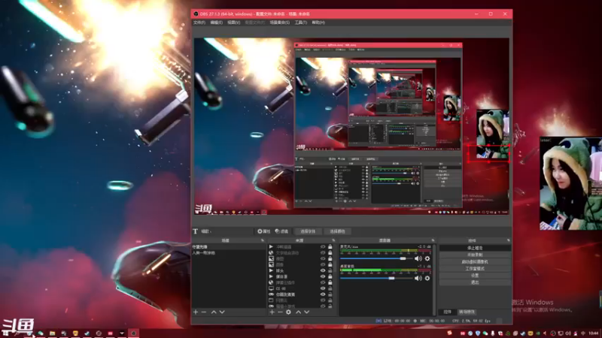This screenshot has width=602, height=338.
Task: Click the media play icon of topmost source
Action: (271, 247)
